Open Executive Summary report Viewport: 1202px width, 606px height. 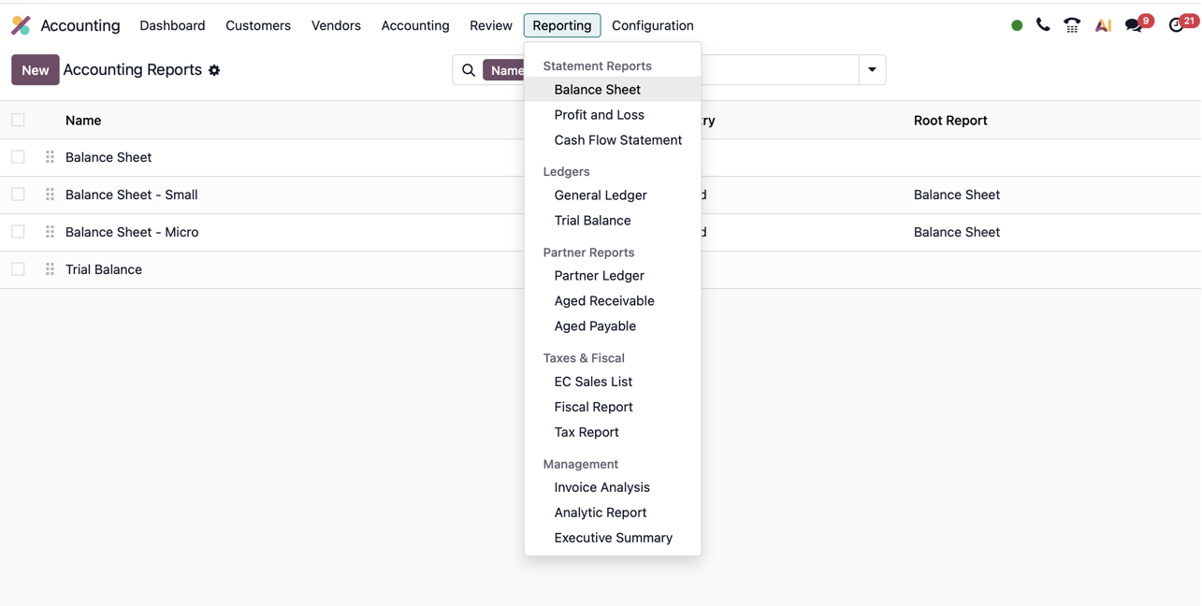[x=613, y=538]
